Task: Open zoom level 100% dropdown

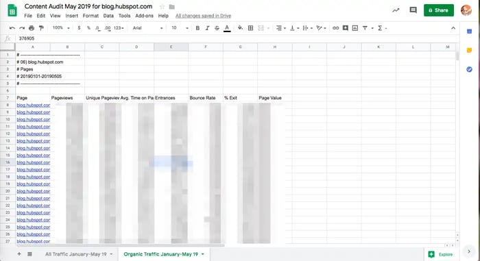Action: point(61,28)
